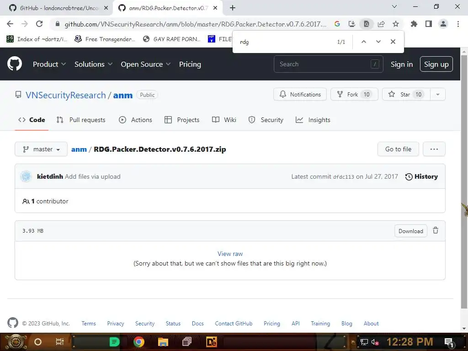This screenshot has width=468, height=351.
Task: Expand the Product menu
Action: tap(49, 64)
